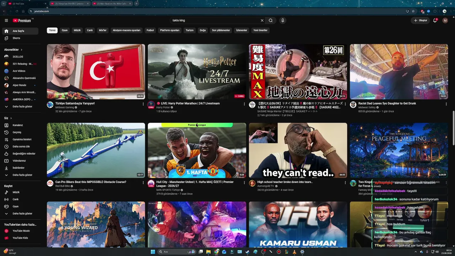This screenshot has height=256, width=455.
Task: Open Türkiye Saklambaçta Yarışıyor video title
Action: pos(75,103)
